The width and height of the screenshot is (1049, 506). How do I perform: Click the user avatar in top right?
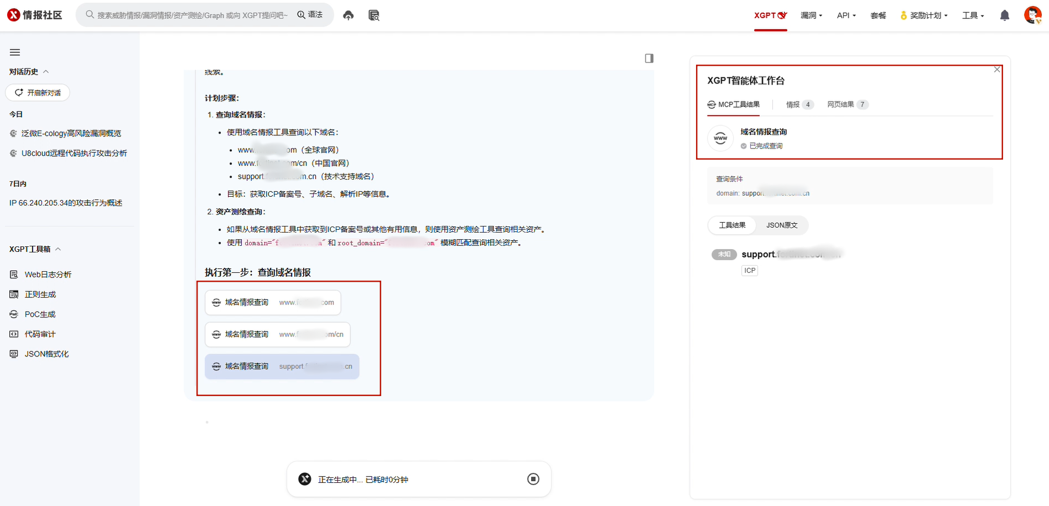coord(1032,15)
